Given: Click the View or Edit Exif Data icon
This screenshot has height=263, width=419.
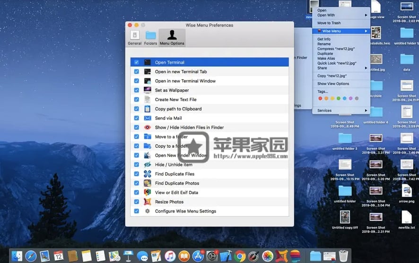Looking at the screenshot, I should click(147, 192).
